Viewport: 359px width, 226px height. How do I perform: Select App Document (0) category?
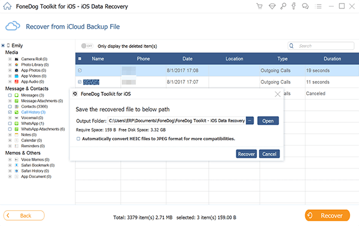36,177
